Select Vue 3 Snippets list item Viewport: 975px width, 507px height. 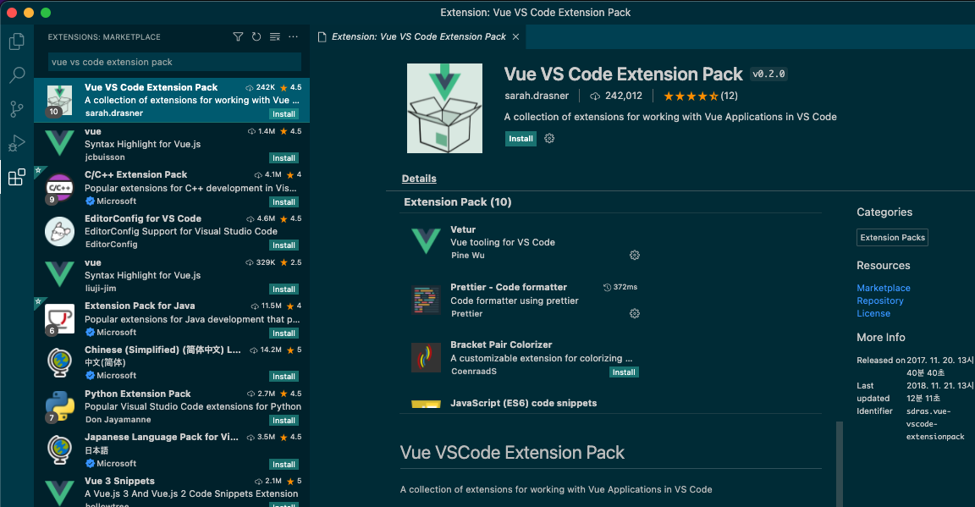click(172, 490)
